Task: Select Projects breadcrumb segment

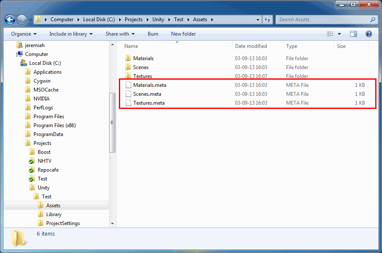Action: (134, 19)
